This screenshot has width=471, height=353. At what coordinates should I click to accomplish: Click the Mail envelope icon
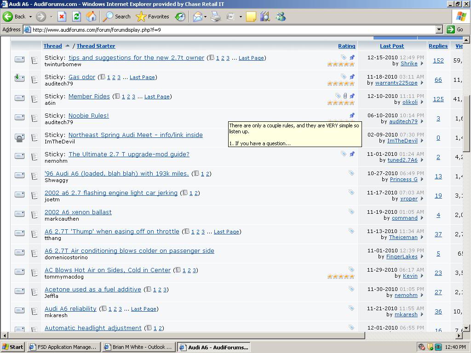[x=197, y=17]
